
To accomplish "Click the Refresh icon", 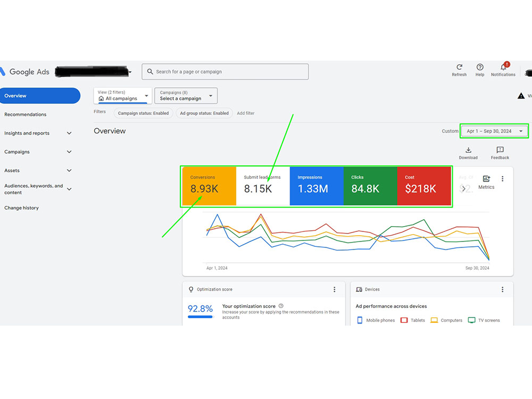I will pos(459,67).
